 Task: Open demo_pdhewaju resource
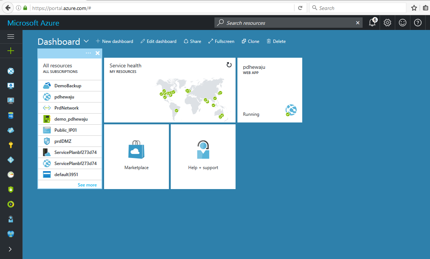pyautogui.click(x=70, y=119)
